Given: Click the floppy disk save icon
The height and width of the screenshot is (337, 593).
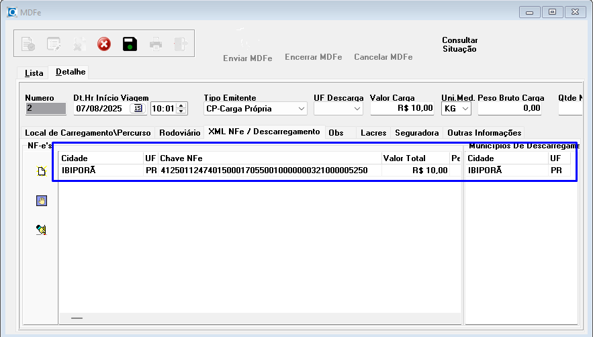Looking at the screenshot, I should (x=130, y=44).
